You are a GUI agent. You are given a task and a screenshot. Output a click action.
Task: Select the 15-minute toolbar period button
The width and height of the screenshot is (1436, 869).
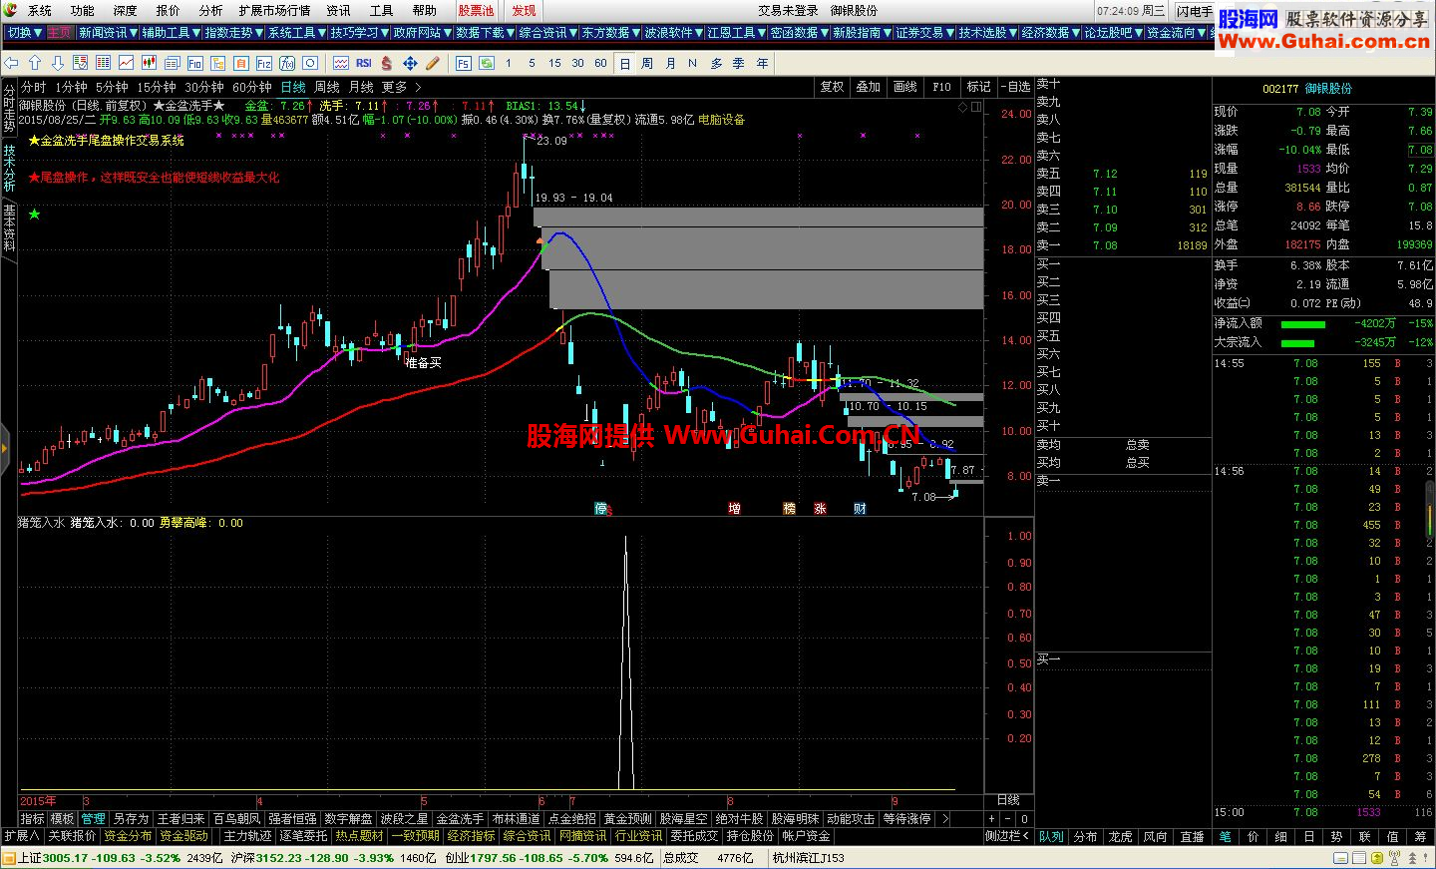(554, 63)
